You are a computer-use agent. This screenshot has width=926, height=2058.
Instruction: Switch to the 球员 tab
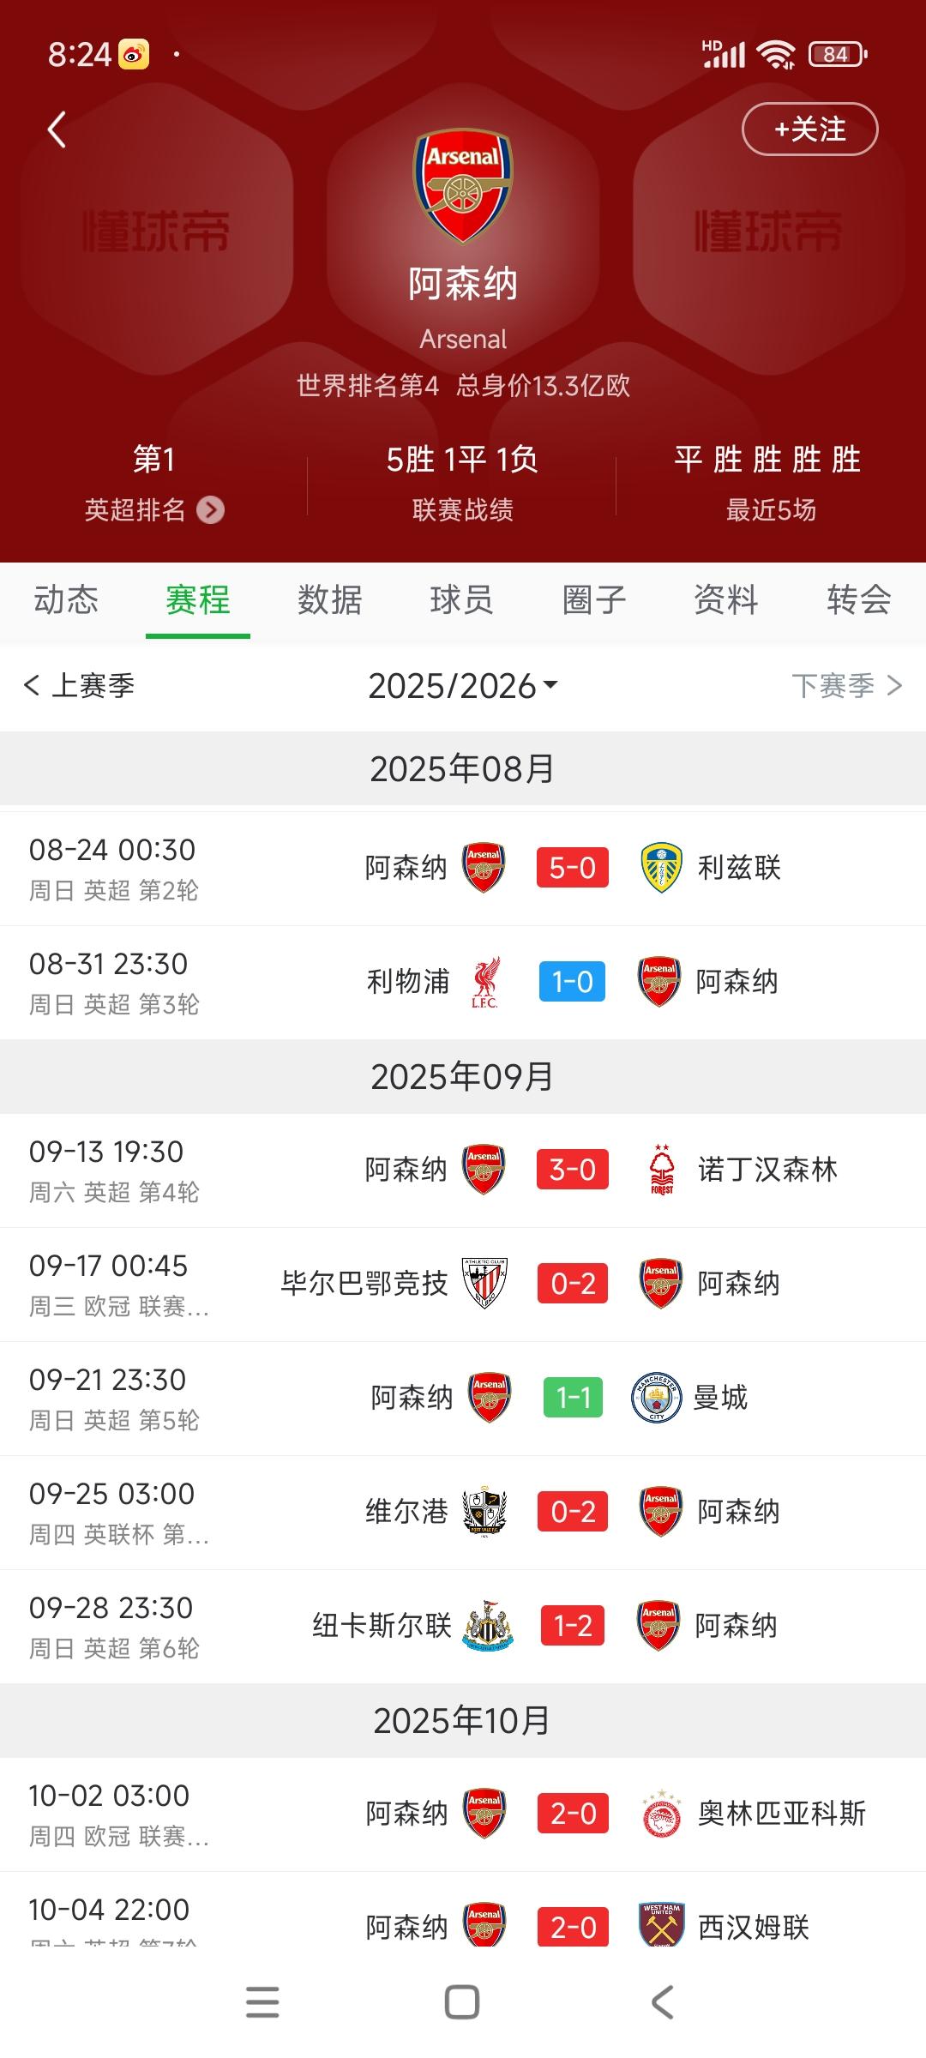(x=461, y=599)
